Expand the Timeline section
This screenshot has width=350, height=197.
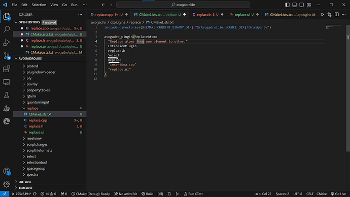(25, 188)
